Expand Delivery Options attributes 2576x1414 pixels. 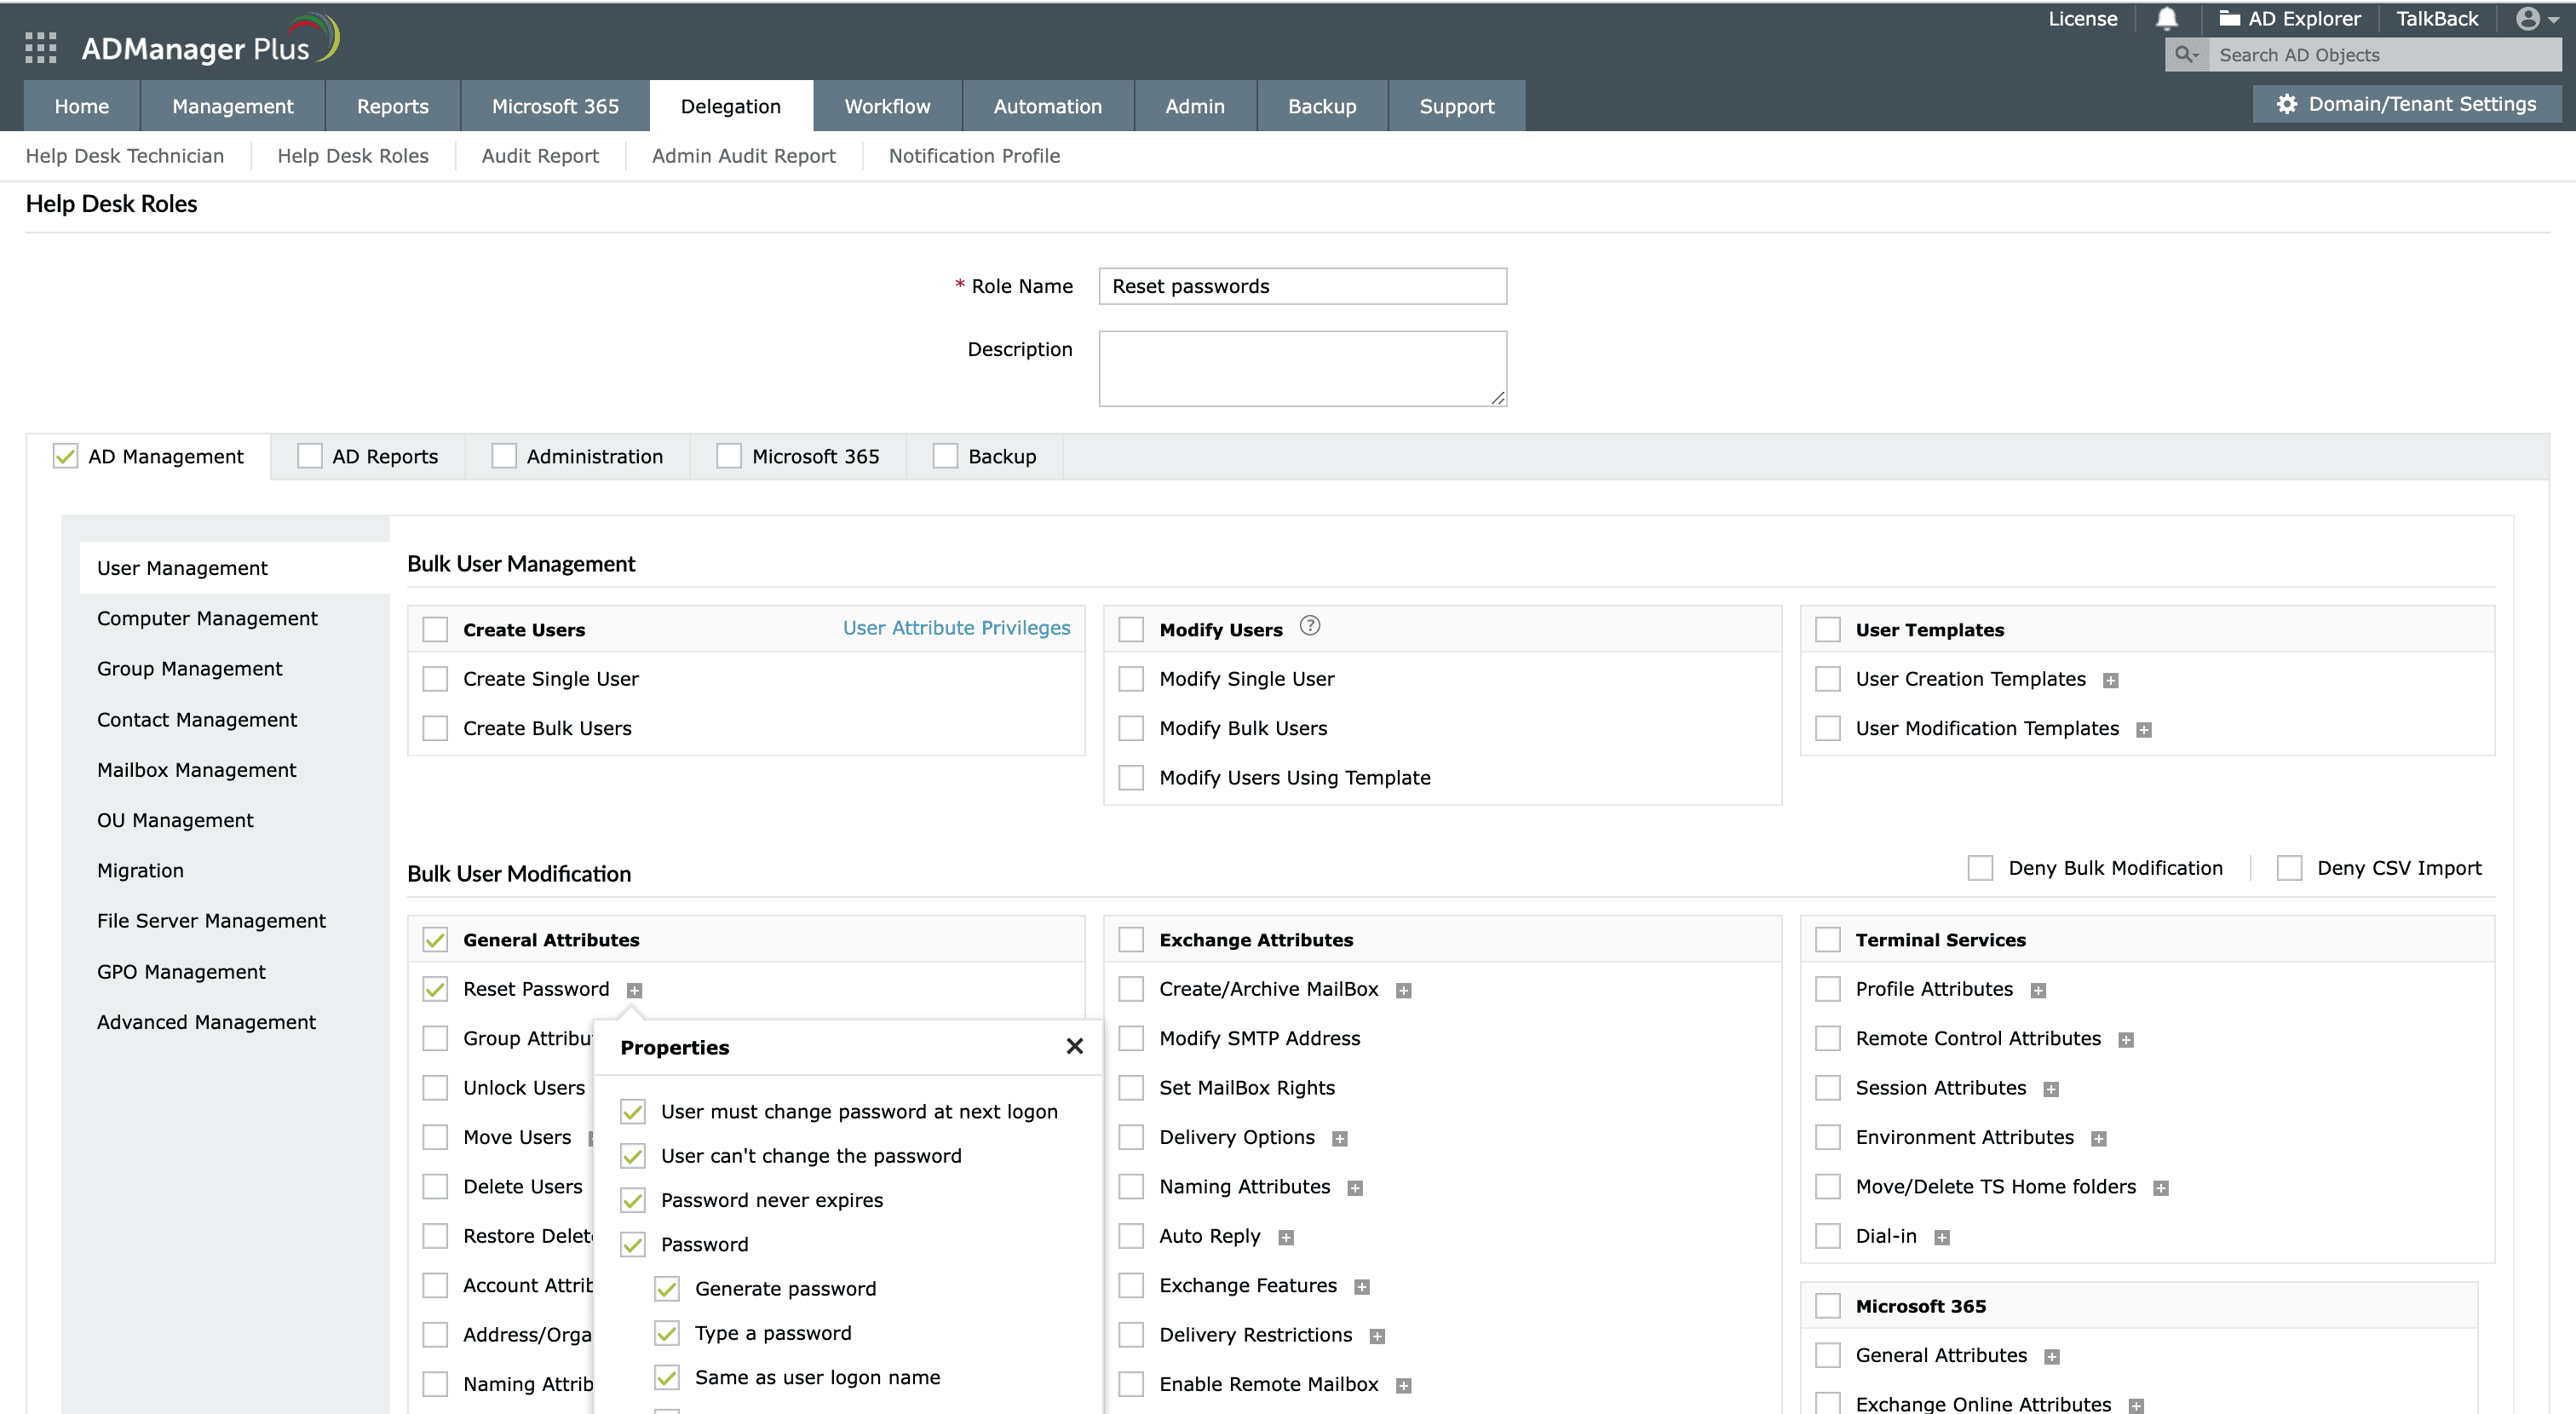tap(1340, 1137)
